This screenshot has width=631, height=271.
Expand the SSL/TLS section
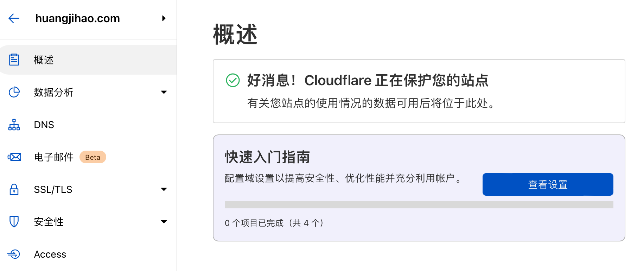[164, 189]
